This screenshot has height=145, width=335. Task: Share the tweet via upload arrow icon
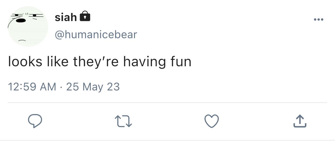[300, 121]
